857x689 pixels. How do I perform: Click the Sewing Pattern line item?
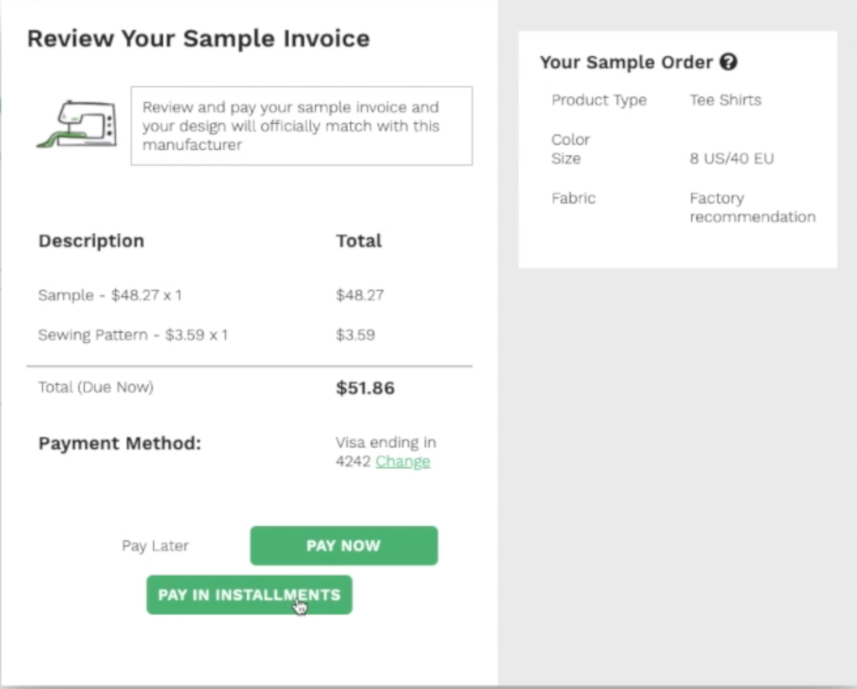point(133,335)
